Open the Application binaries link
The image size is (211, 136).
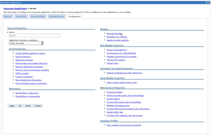pos(24,60)
